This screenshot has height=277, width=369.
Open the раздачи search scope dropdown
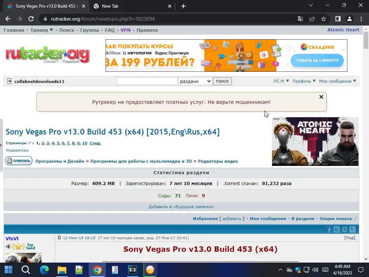(x=195, y=81)
